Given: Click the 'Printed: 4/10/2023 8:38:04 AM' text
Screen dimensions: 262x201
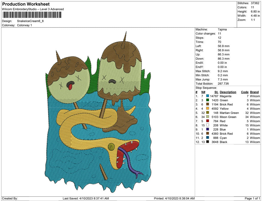Looking at the screenshot, I should (x=174, y=198).
